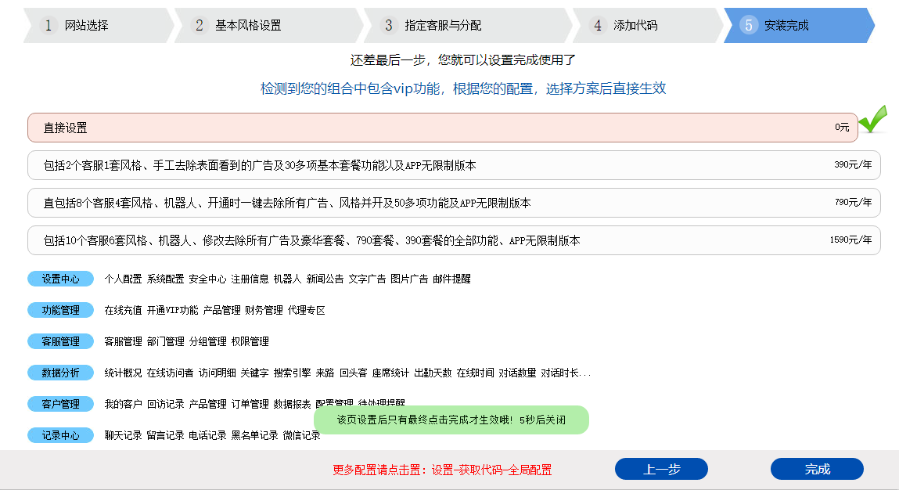Choose the 790元/年 plan option
The image size is (899, 490).
tap(454, 203)
